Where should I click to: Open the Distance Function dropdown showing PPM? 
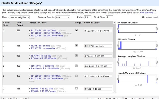click(63, 17)
